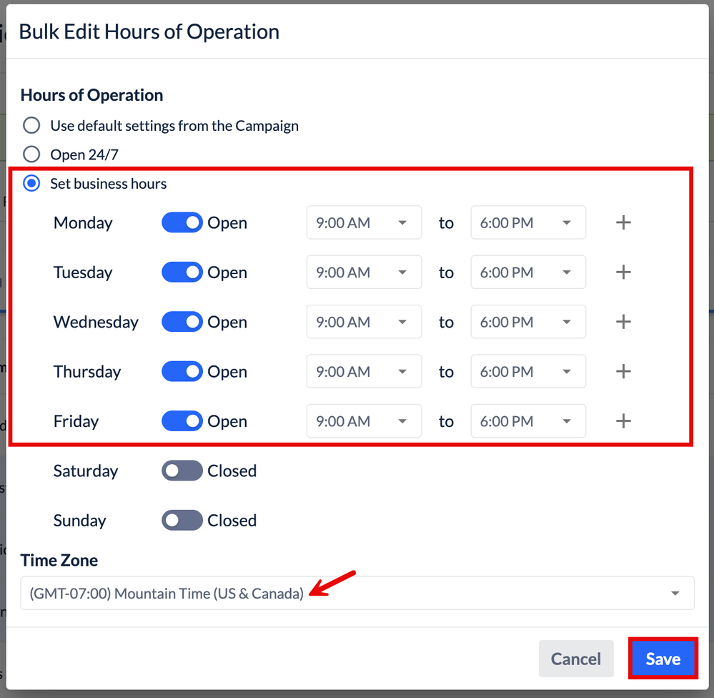Add another time range for Monday
This screenshot has width=714, height=698.
coord(623,222)
